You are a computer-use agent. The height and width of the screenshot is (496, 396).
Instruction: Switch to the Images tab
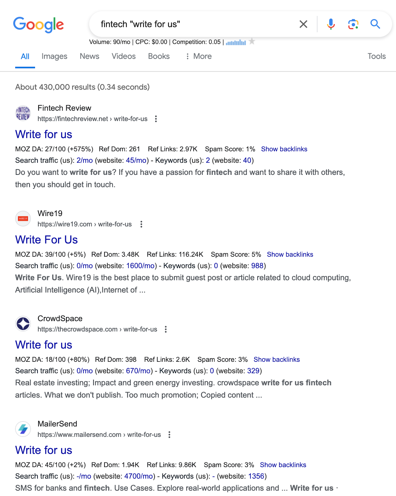[54, 56]
